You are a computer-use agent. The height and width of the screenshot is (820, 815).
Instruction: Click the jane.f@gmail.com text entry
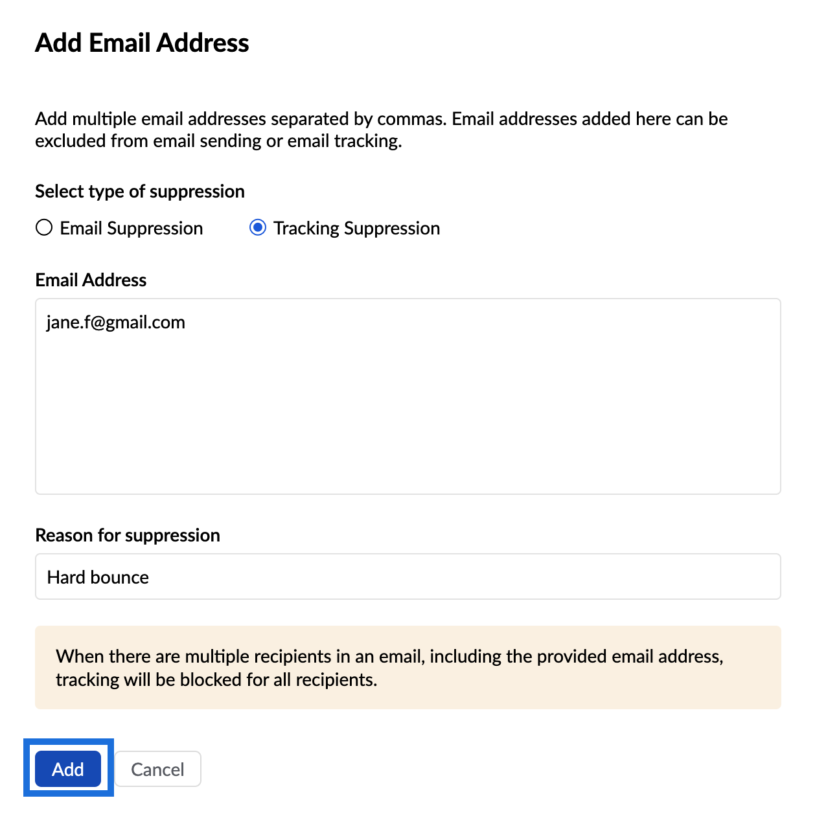click(x=116, y=323)
